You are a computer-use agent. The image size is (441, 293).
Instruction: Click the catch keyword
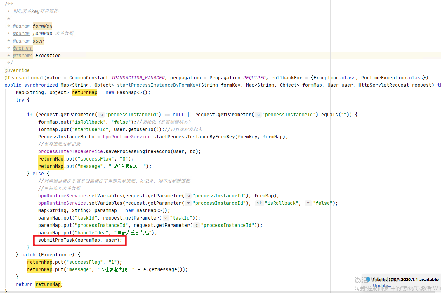(x=28, y=255)
